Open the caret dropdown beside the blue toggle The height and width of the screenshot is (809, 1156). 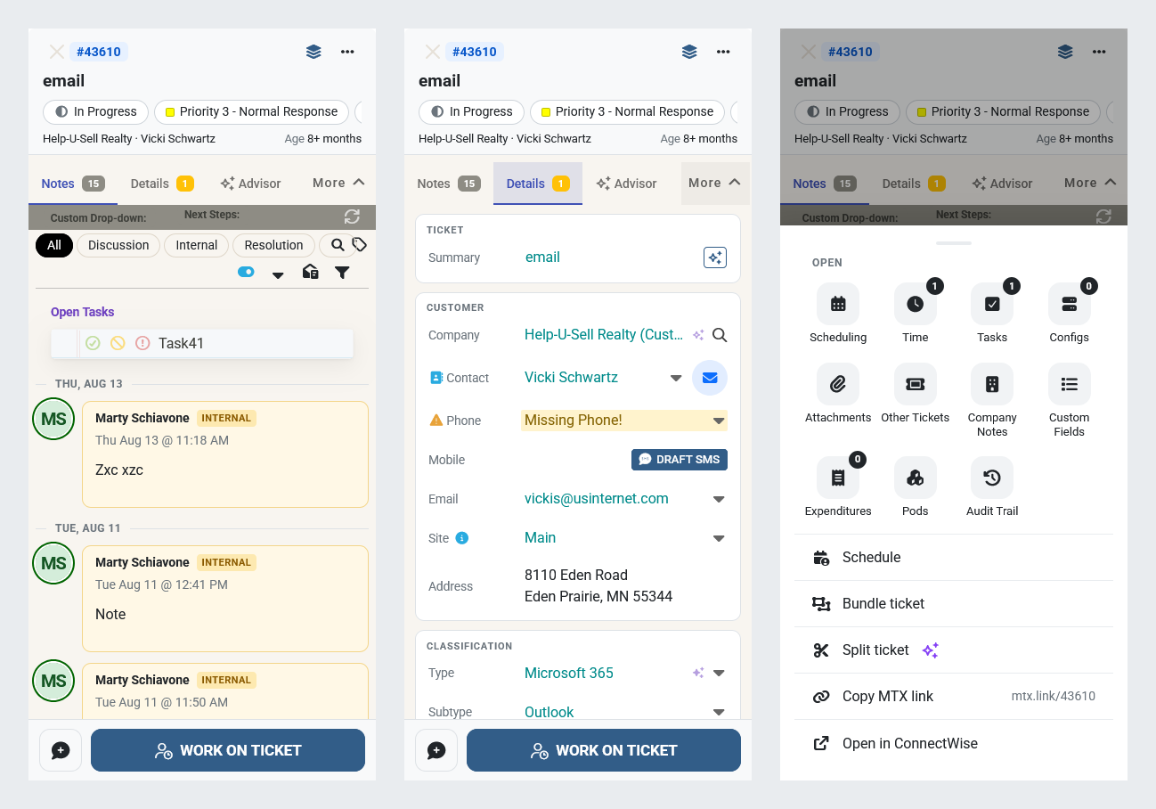coord(278,274)
